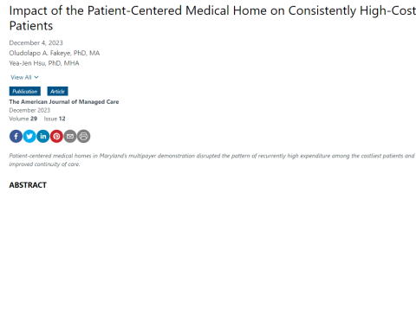The height and width of the screenshot is (329, 416).
Task: Click the December 4, 2023 publication date
Action: (36, 42)
